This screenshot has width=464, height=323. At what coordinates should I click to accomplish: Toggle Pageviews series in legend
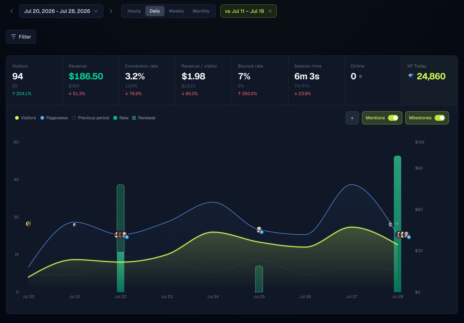click(54, 118)
